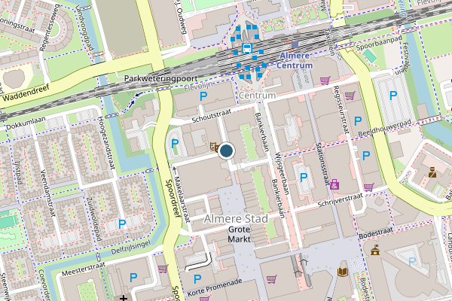The height and width of the screenshot is (301, 452).
Task: Click the Delfzijlsingel water label
Action: point(131,248)
